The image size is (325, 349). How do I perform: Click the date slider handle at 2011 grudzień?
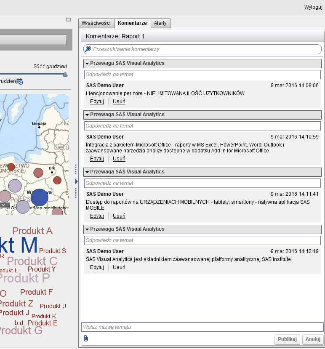pos(65,74)
